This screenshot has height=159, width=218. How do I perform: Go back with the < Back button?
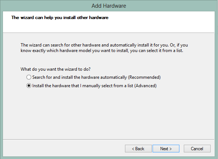pyautogui.click(x=138, y=149)
